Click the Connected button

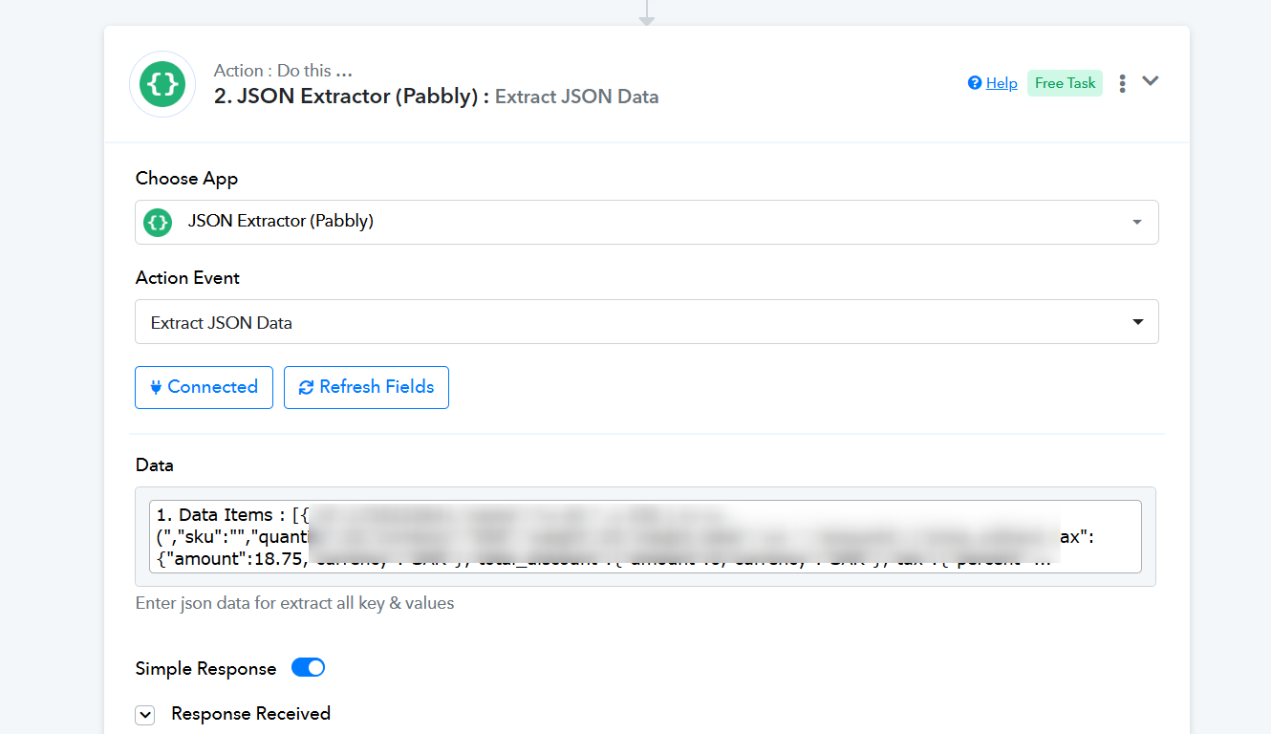point(204,387)
